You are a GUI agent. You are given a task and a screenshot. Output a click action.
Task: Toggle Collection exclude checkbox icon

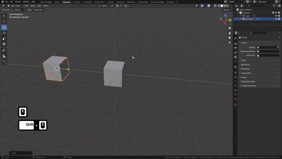[273, 13]
